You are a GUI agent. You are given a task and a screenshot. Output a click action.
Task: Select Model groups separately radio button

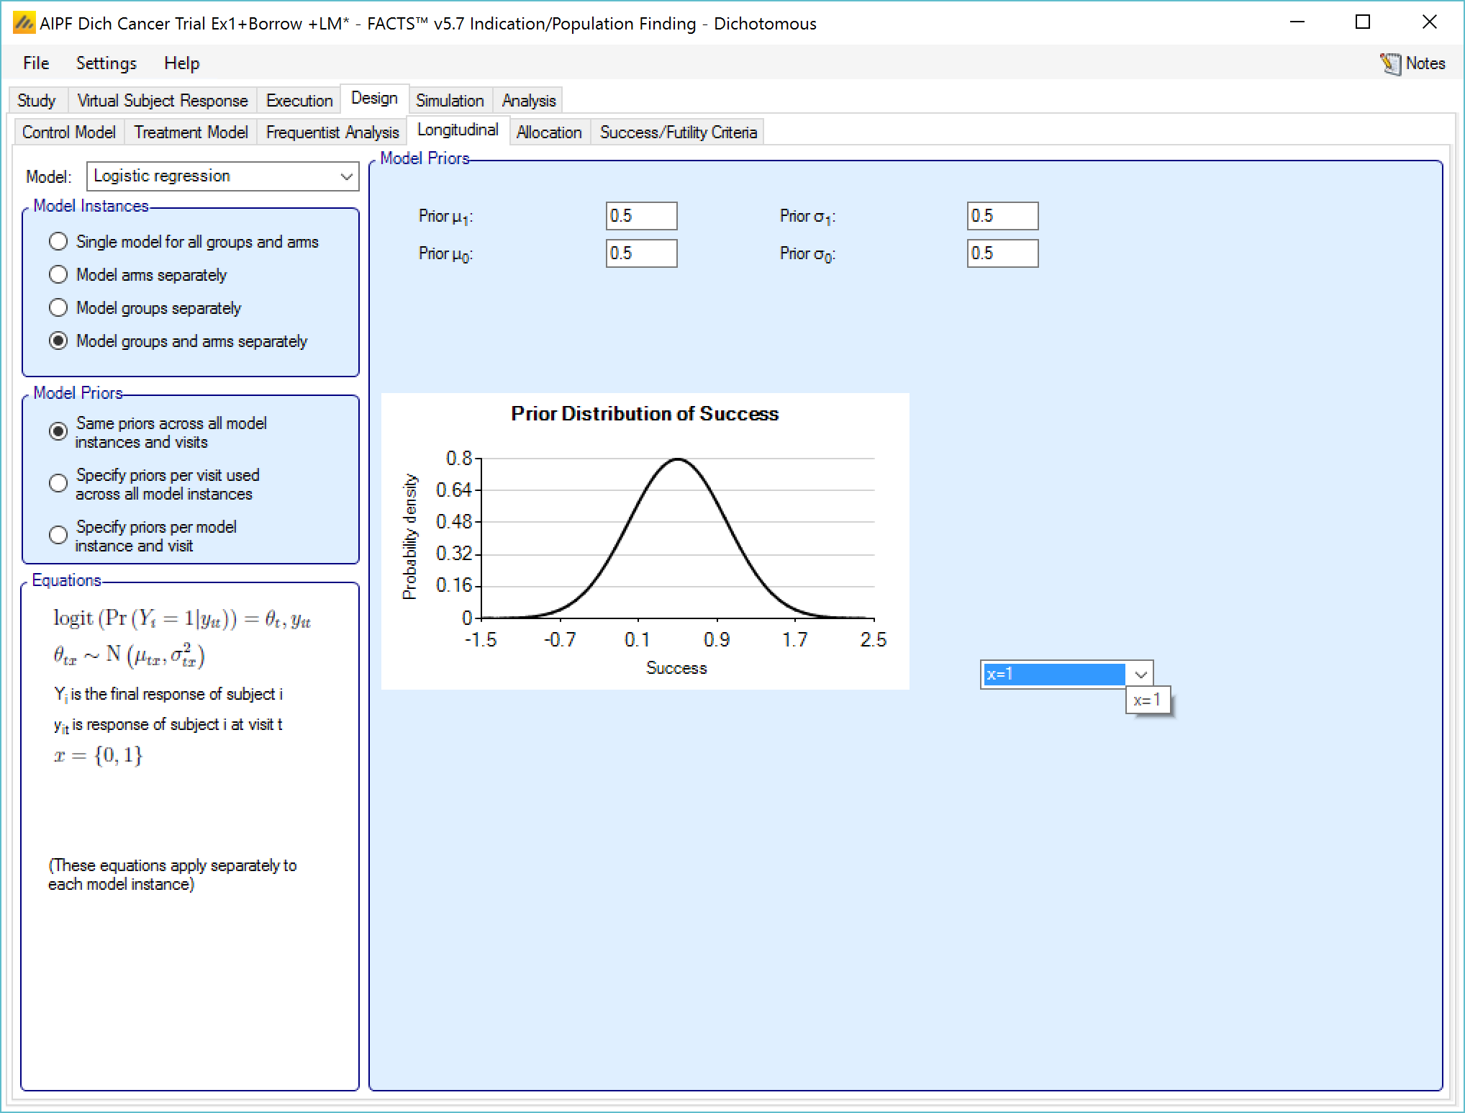click(x=58, y=308)
